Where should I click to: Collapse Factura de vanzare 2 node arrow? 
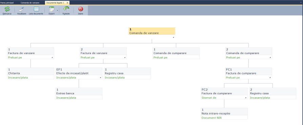(125, 57)
